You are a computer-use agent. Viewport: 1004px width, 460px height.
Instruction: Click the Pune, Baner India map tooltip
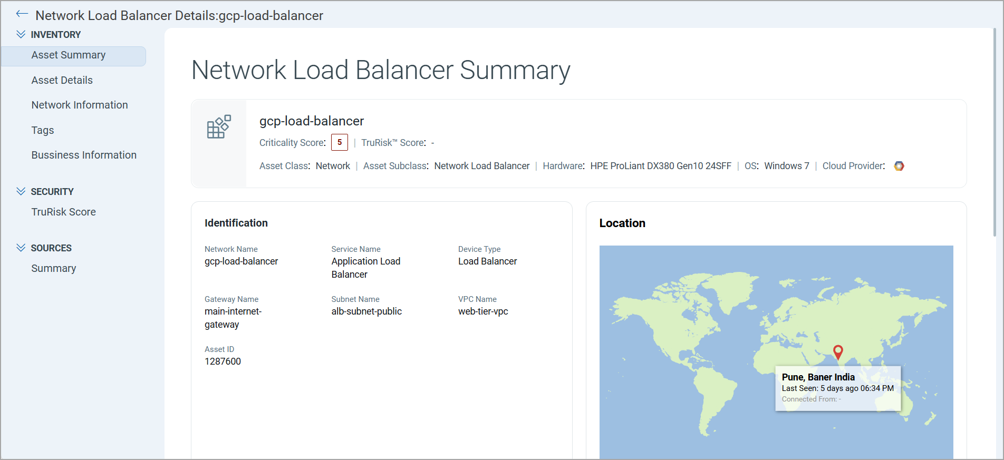[837, 388]
